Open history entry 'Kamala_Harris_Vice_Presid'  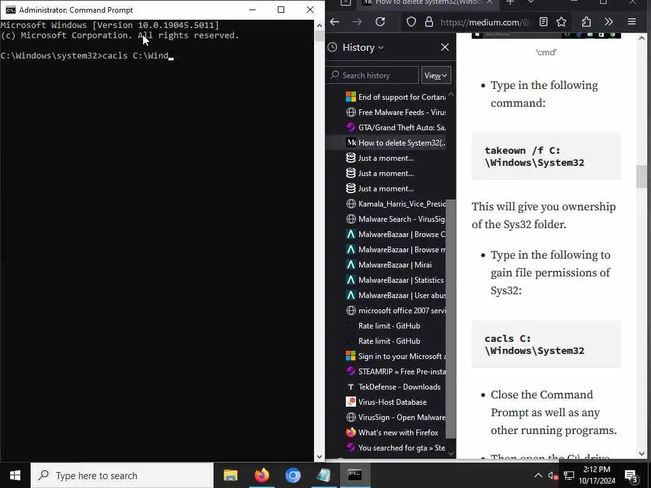point(395,204)
